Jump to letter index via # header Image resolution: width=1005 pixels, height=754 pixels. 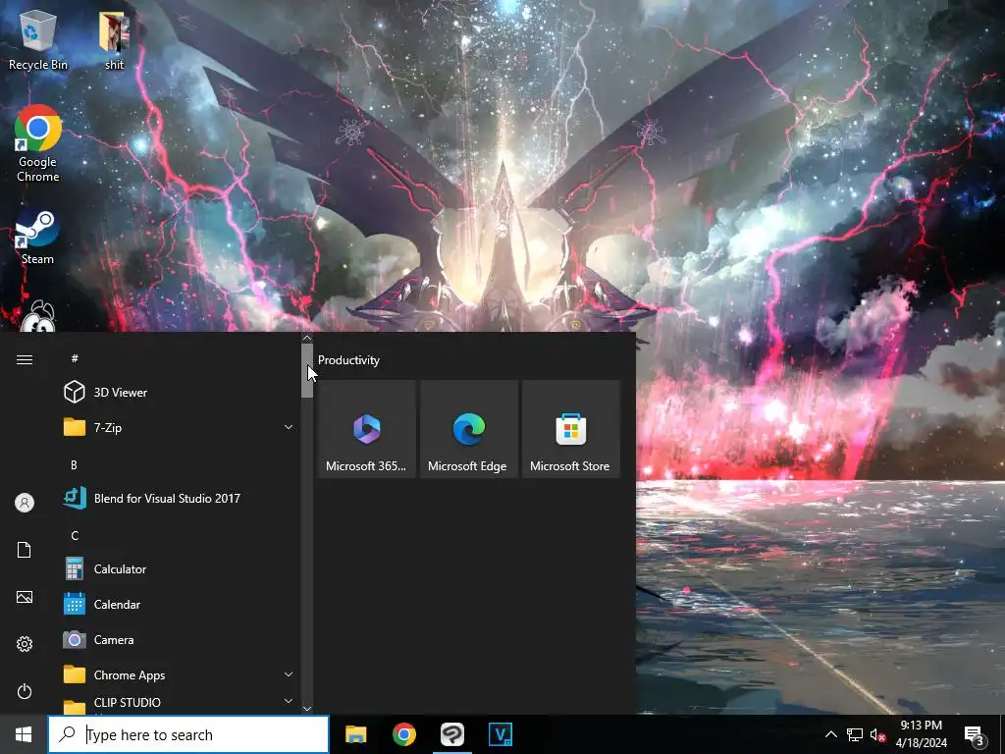point(75,358)
